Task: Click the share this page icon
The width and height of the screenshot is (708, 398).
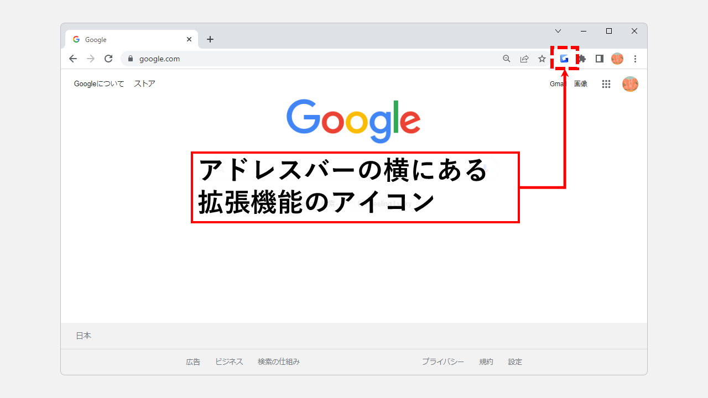Action: tap(524, 59)
